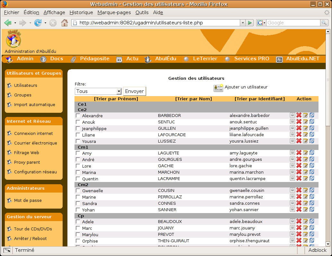This screenshot has height=256, width=332.
Task: Click the AbulÉdu penguin logo
Action: [14, 39]
